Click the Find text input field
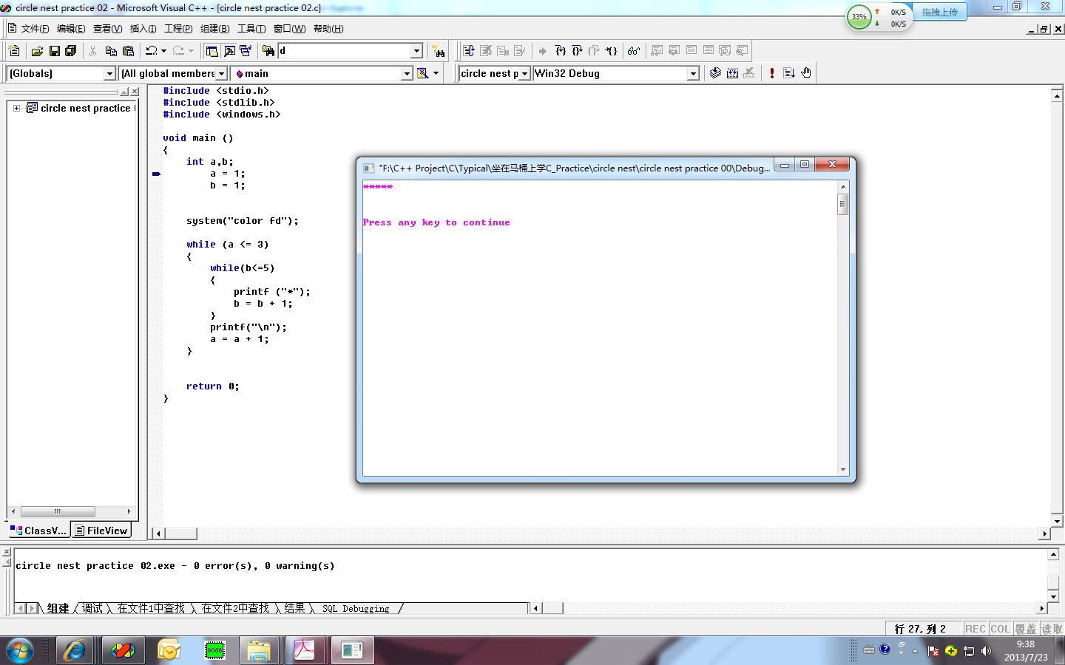The height and width of the screenshot is (665, 1065). tap(344, 51)
